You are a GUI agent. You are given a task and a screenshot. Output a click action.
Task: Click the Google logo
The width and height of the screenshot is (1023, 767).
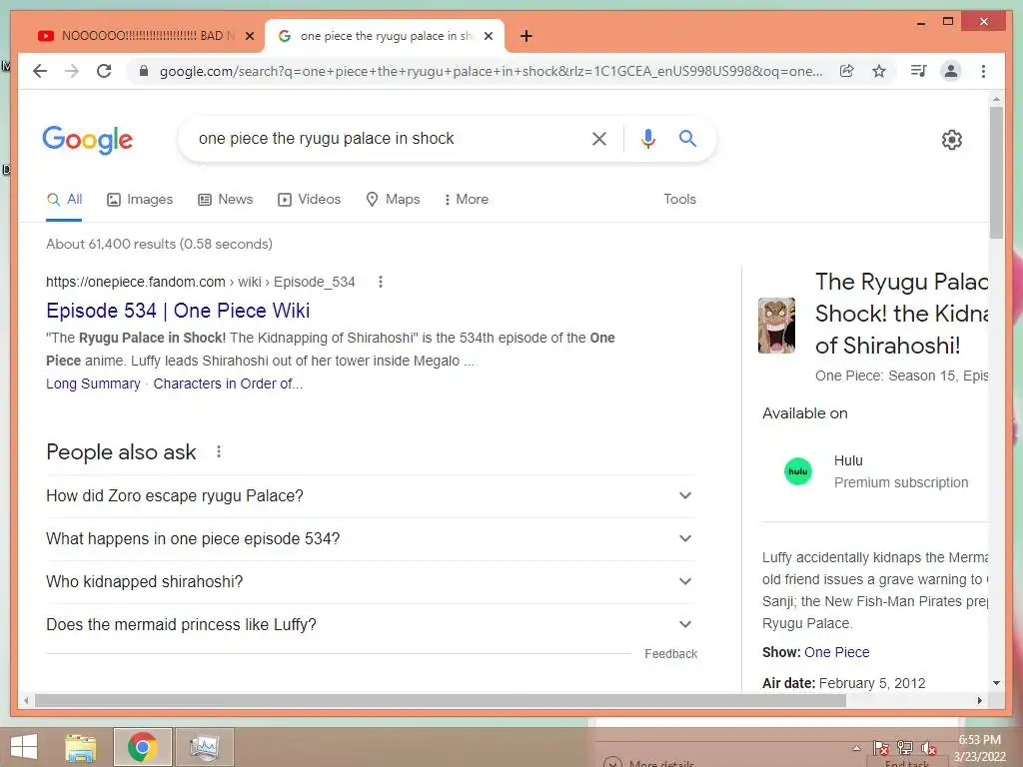coord(88,140)
